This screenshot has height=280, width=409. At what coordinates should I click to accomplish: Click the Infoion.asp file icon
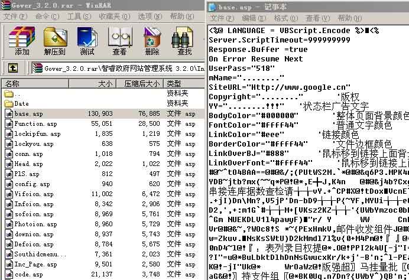tap(9, 204)
